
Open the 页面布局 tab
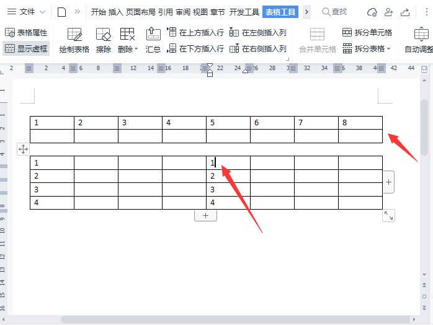[x=141, y=12]
